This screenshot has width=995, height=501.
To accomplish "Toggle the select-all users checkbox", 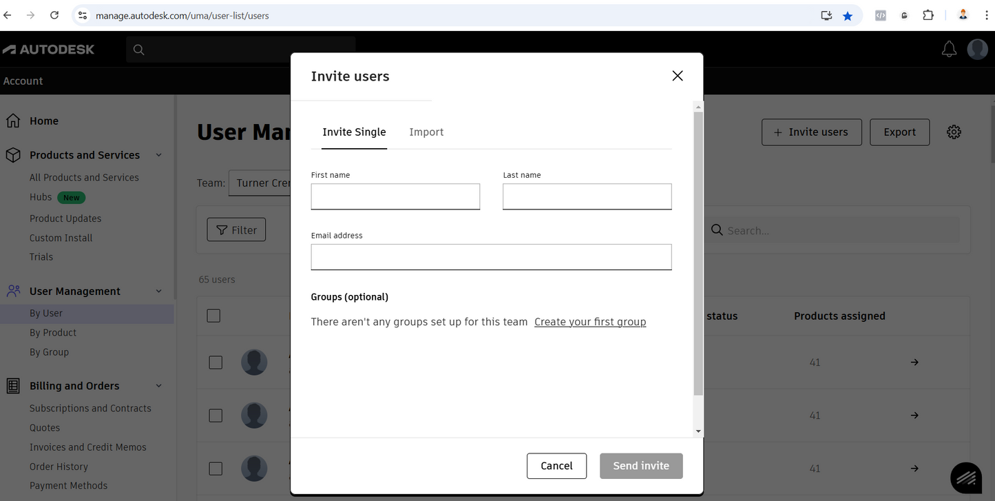I will pos(213,316).
